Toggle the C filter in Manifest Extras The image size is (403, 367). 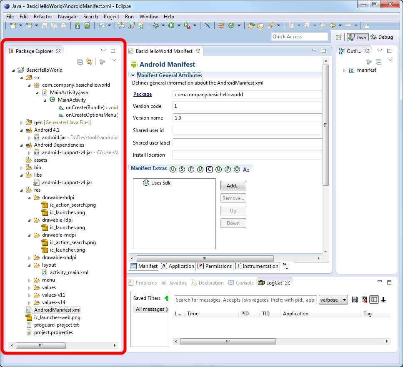click(x=210, y=170)
